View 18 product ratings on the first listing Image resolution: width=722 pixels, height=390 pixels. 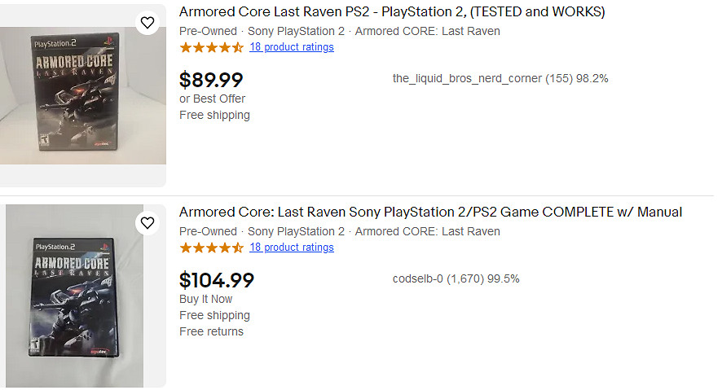(292, 47)
